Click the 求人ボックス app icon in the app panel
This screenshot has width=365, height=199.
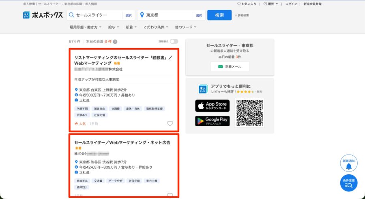tap(203, 89)
